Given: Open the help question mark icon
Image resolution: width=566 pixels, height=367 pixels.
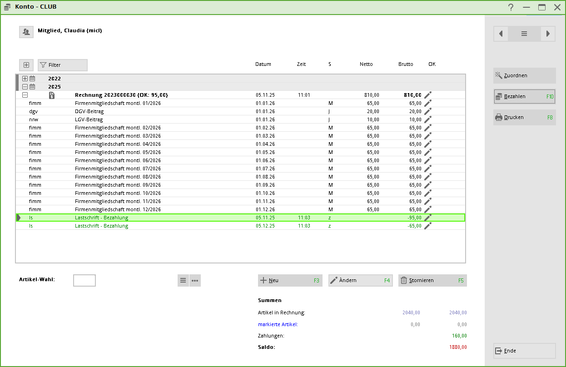Looking at the screenshot, I should click(x=511, y=7).
